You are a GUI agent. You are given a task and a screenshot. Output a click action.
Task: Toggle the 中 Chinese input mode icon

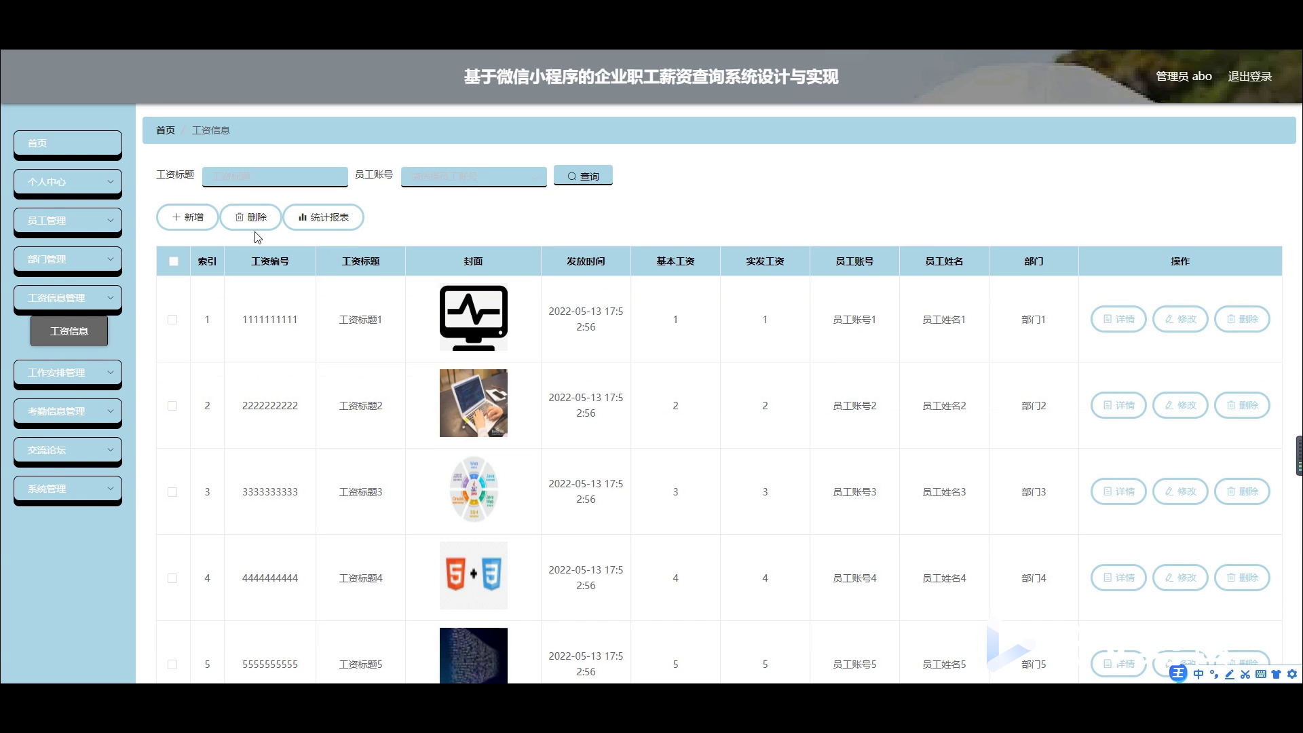1198,674
